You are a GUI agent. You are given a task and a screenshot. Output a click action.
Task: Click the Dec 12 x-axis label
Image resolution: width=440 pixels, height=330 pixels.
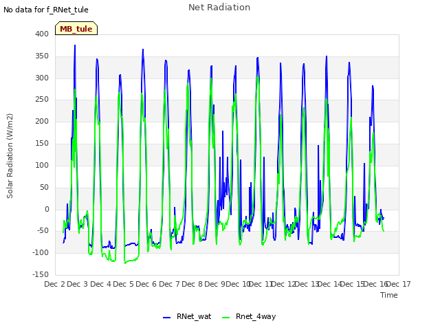pyautogui.click(x=284, y=284)
